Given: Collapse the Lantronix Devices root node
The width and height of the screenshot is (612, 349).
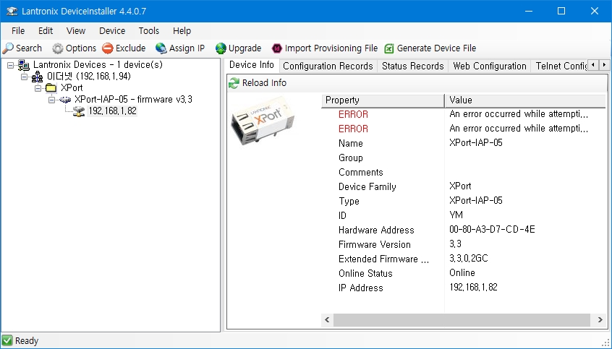Looking at the screenshot, I should (11, 65).
